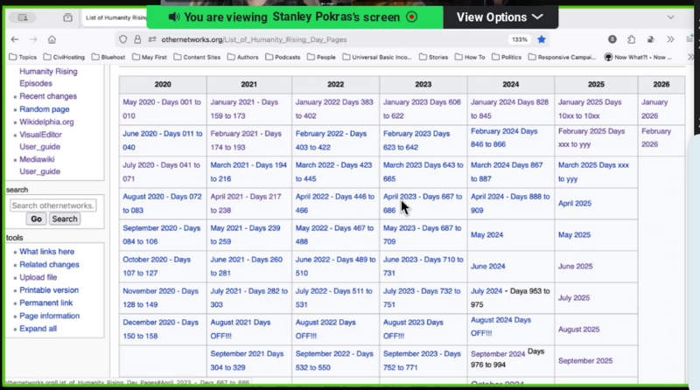Open the Bluehost bookmark folder
The height and width of the screenshot is (390, 700).
[108, 57]
